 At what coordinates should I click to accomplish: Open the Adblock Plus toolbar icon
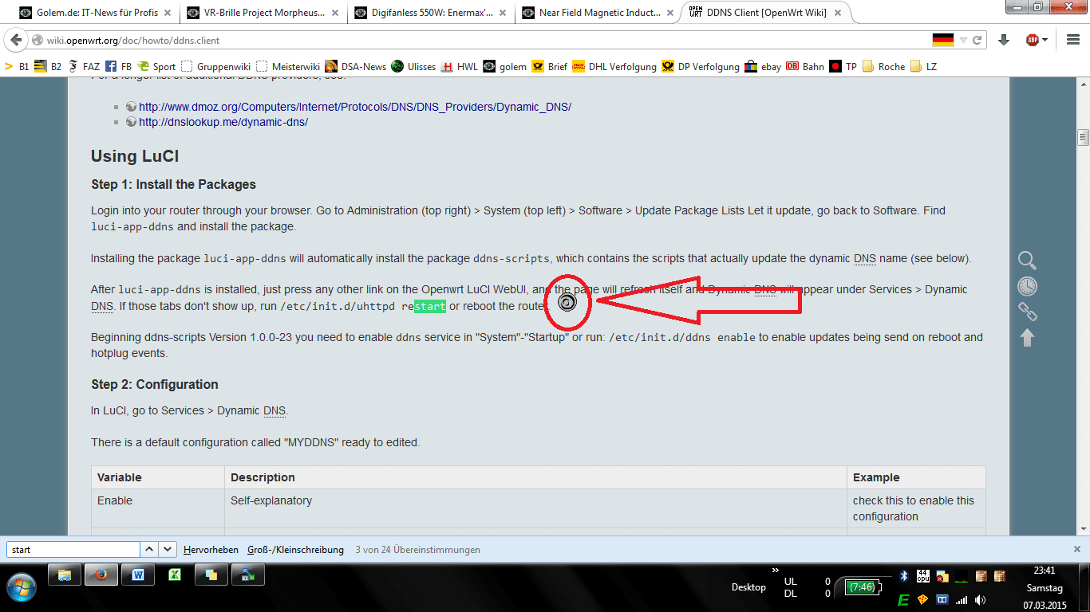tap(1033, 40)
